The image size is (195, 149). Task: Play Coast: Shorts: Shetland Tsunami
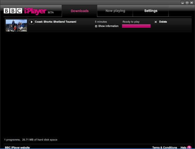point(32,22)
